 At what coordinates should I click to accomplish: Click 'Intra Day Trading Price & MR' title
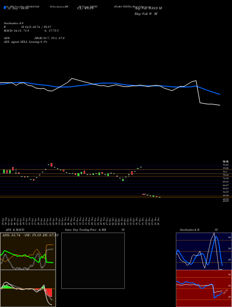[85, 230]
